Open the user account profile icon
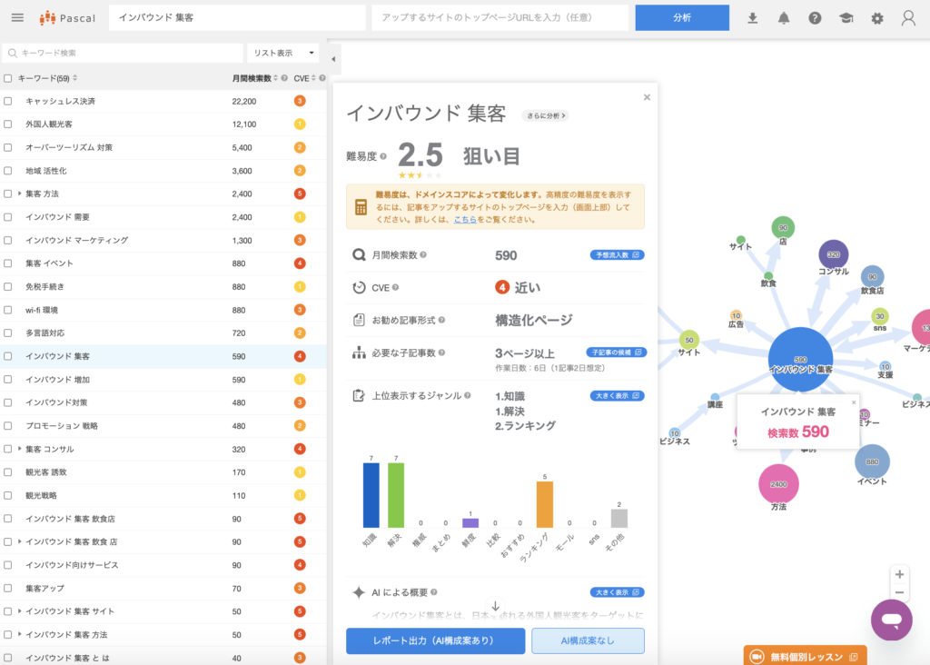 908,18
